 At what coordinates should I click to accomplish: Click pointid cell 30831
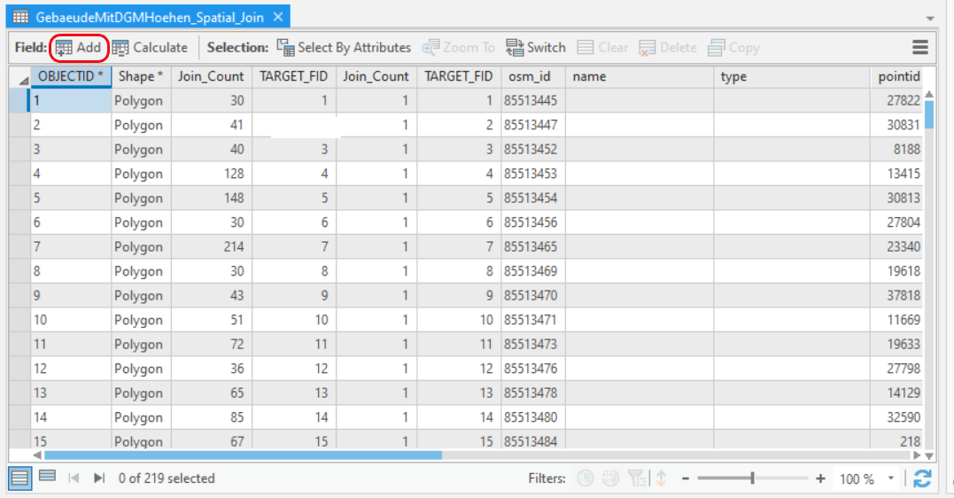pyautogui.click(x=896, y=125)
